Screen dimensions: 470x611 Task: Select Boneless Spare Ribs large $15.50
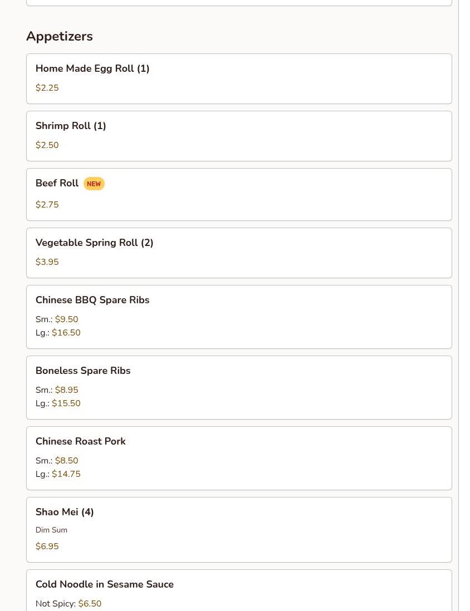point(58,403)
